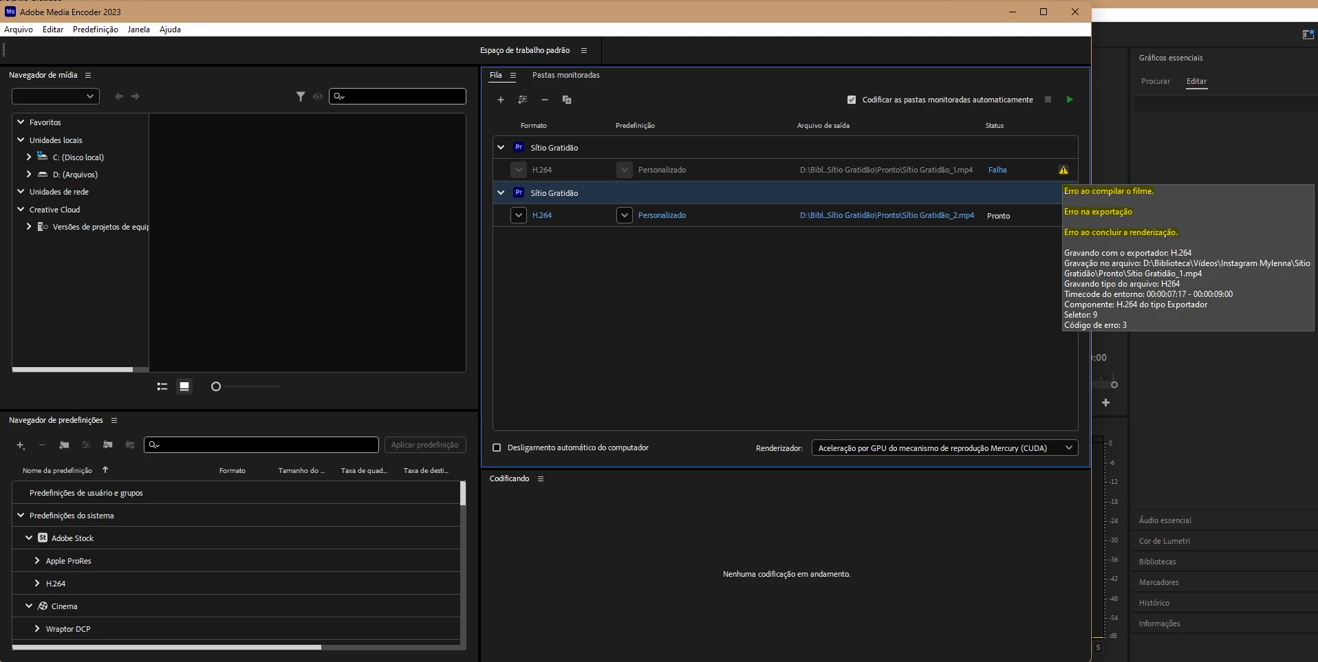The width and height of the screenshot is (1318, 662).
Task: Select the Fila tab
Action: (x=496, y=75)
